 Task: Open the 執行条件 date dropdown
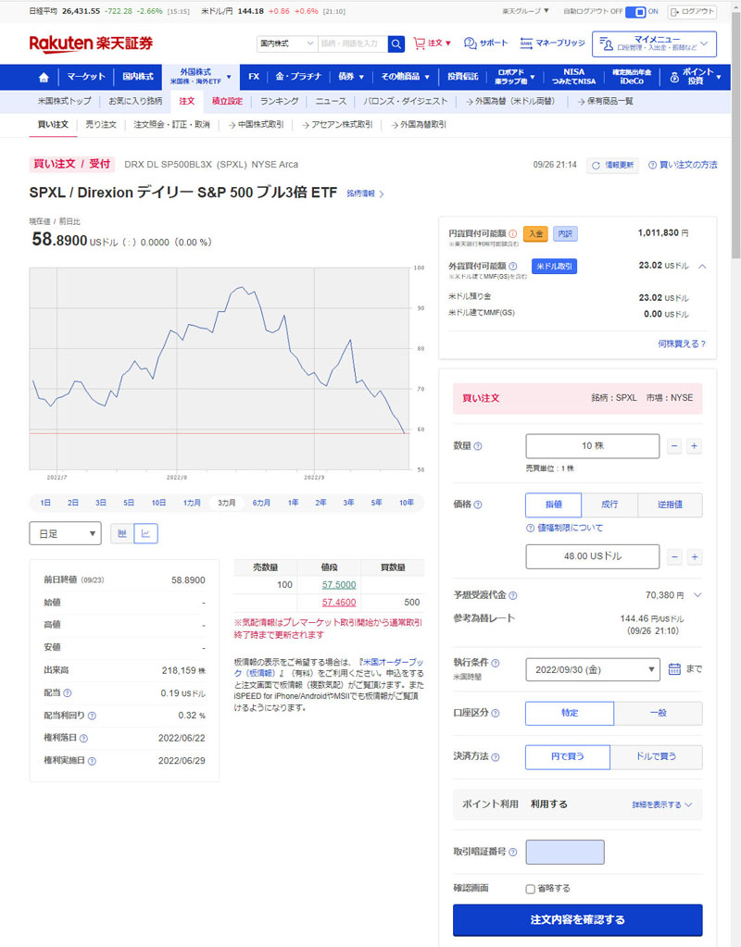592,668
